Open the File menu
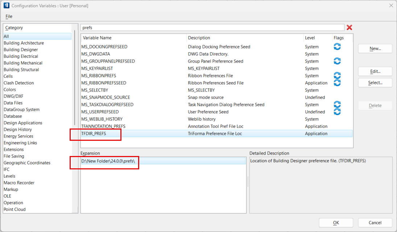The image size is (397, 232). point(9,16)
